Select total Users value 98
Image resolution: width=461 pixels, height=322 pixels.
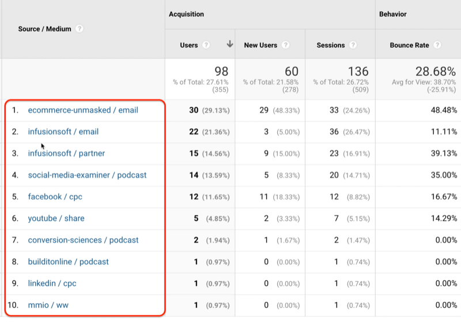tap(221, 71)
